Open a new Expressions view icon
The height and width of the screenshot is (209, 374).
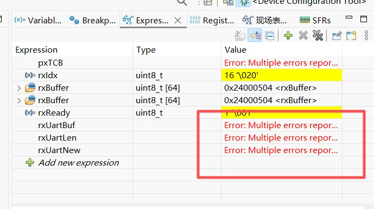coord(351,35)
